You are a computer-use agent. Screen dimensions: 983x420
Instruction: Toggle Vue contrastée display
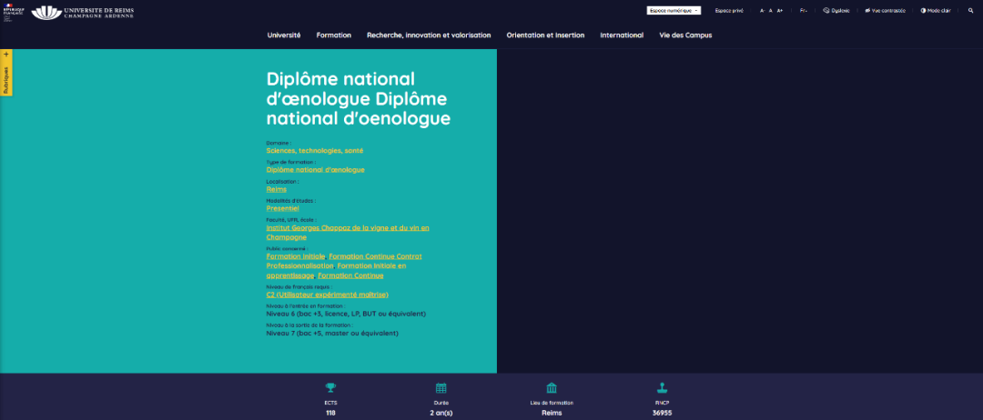[x=886, y=11]
